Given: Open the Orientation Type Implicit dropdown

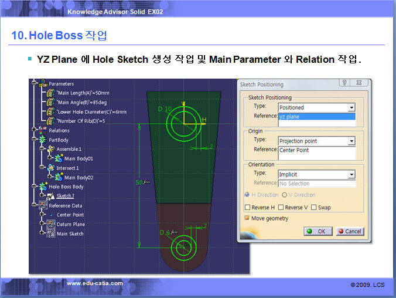Looking at the screenshot, I should (351, 175).
